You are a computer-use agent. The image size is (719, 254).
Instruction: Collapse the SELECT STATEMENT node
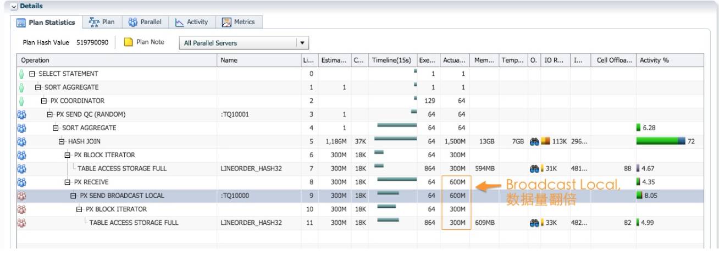(32, 74)
